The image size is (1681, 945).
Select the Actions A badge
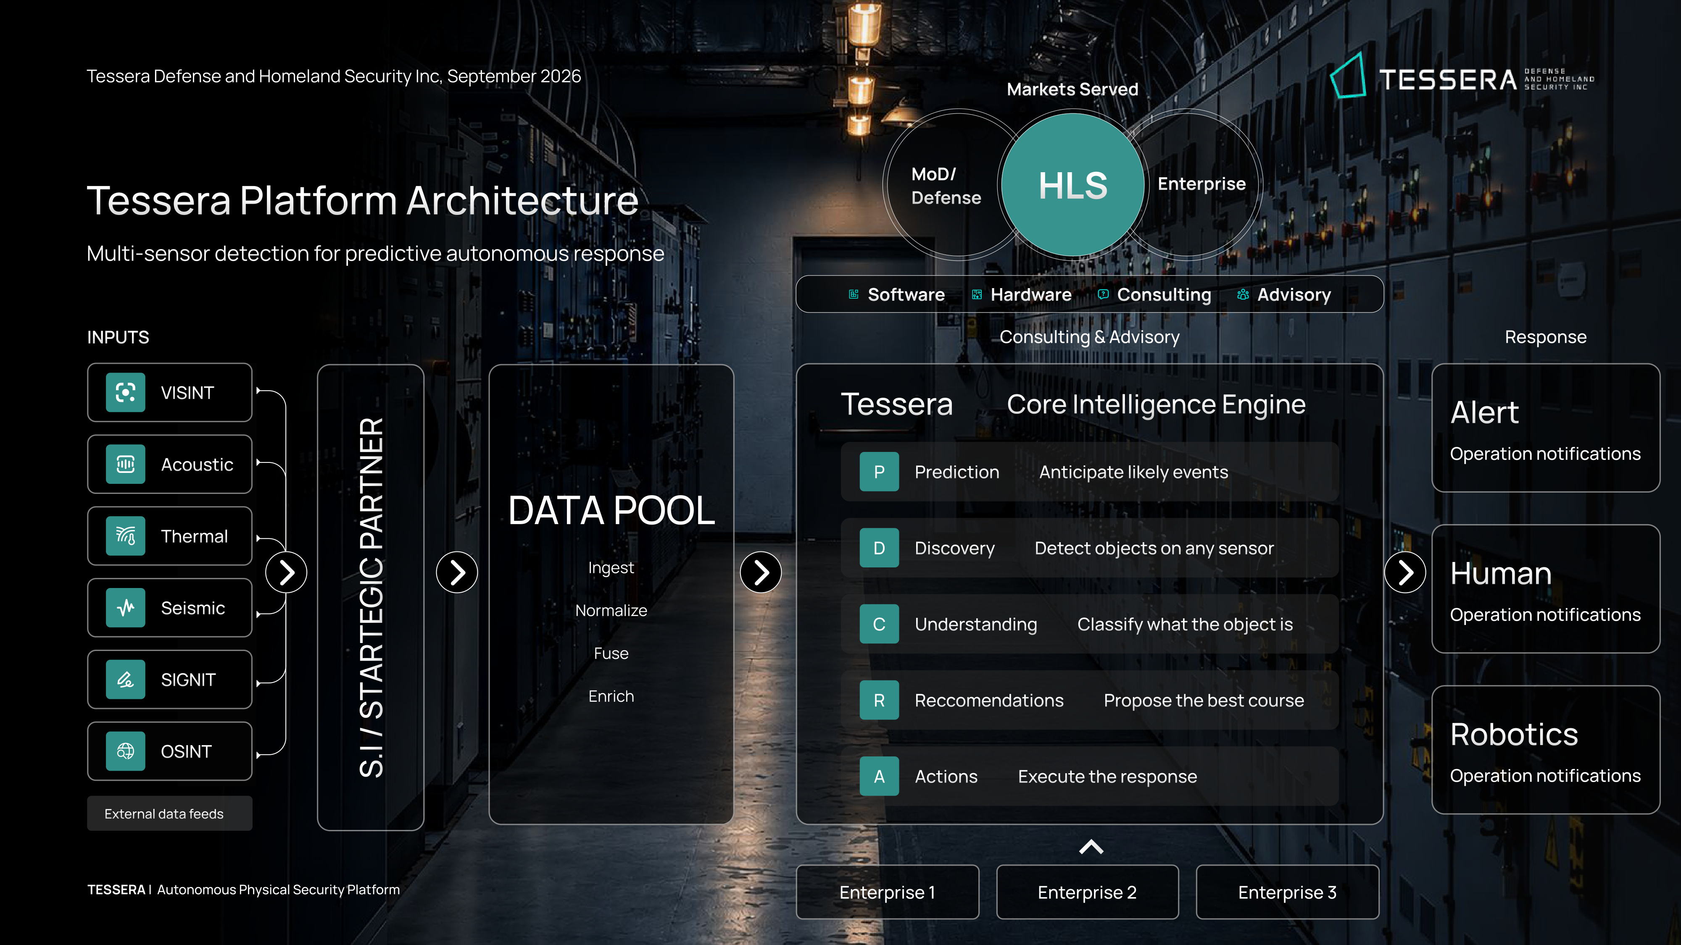[879, 776]
